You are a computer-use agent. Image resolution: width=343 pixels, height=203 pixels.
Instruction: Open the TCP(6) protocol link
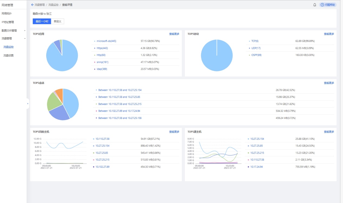(x=255, y=41)
